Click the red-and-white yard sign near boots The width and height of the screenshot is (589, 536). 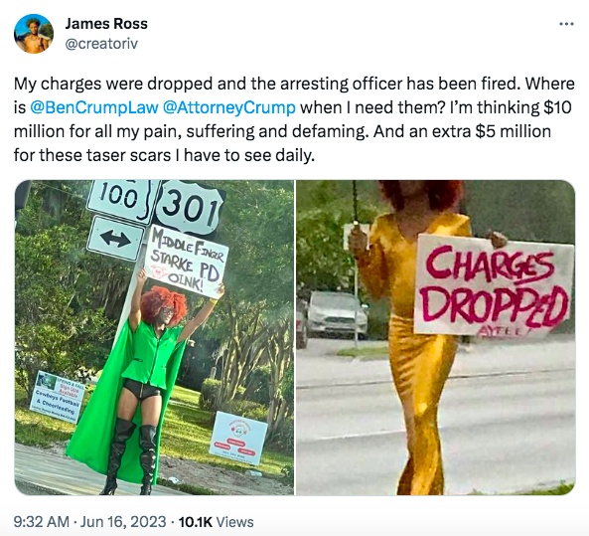[x=238, y=439]
